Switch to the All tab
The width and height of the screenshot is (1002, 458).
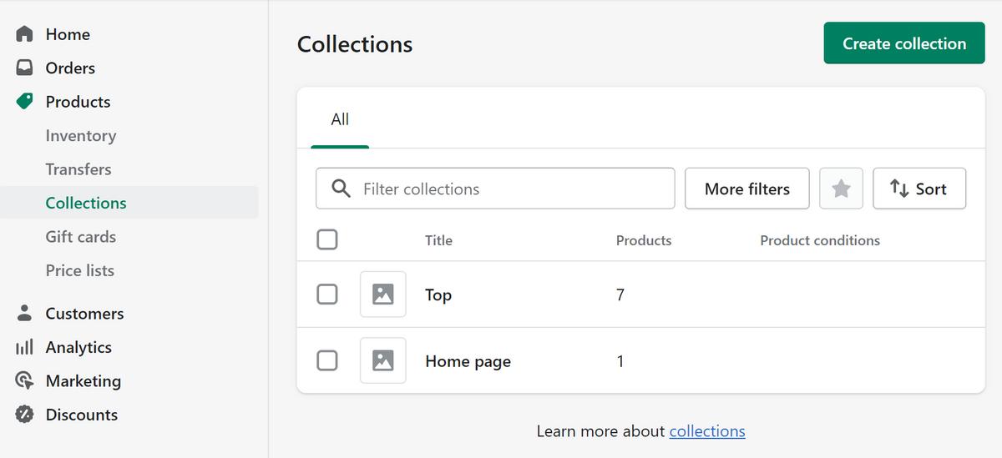click(340, 119)
